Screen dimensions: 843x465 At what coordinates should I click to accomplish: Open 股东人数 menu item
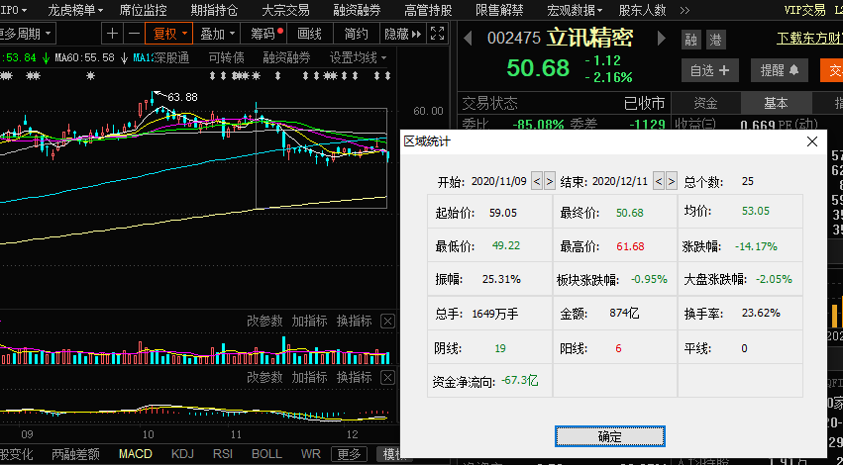(x=642, y=10)
